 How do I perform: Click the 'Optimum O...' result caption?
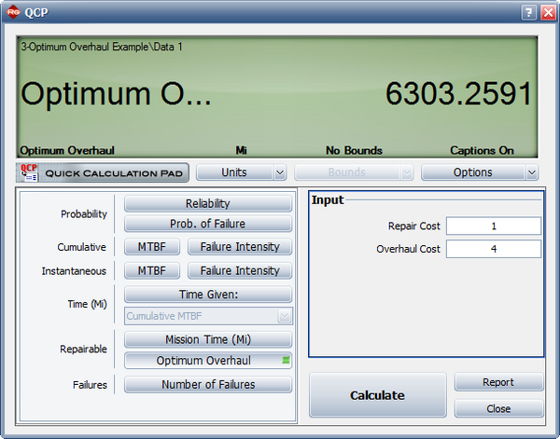click(x=116, y=94)
